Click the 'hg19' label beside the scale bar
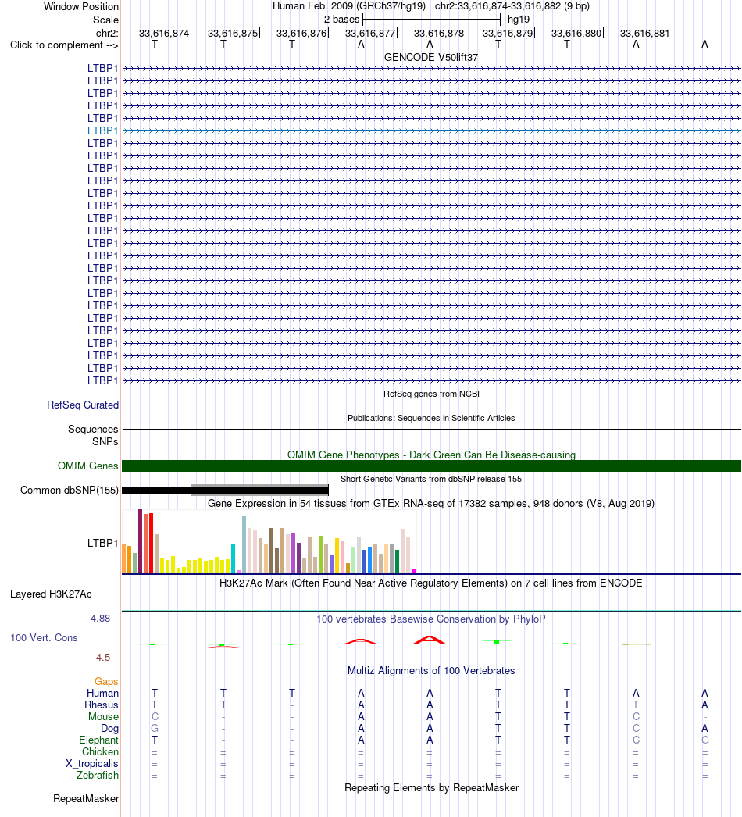 pos(519,20)
